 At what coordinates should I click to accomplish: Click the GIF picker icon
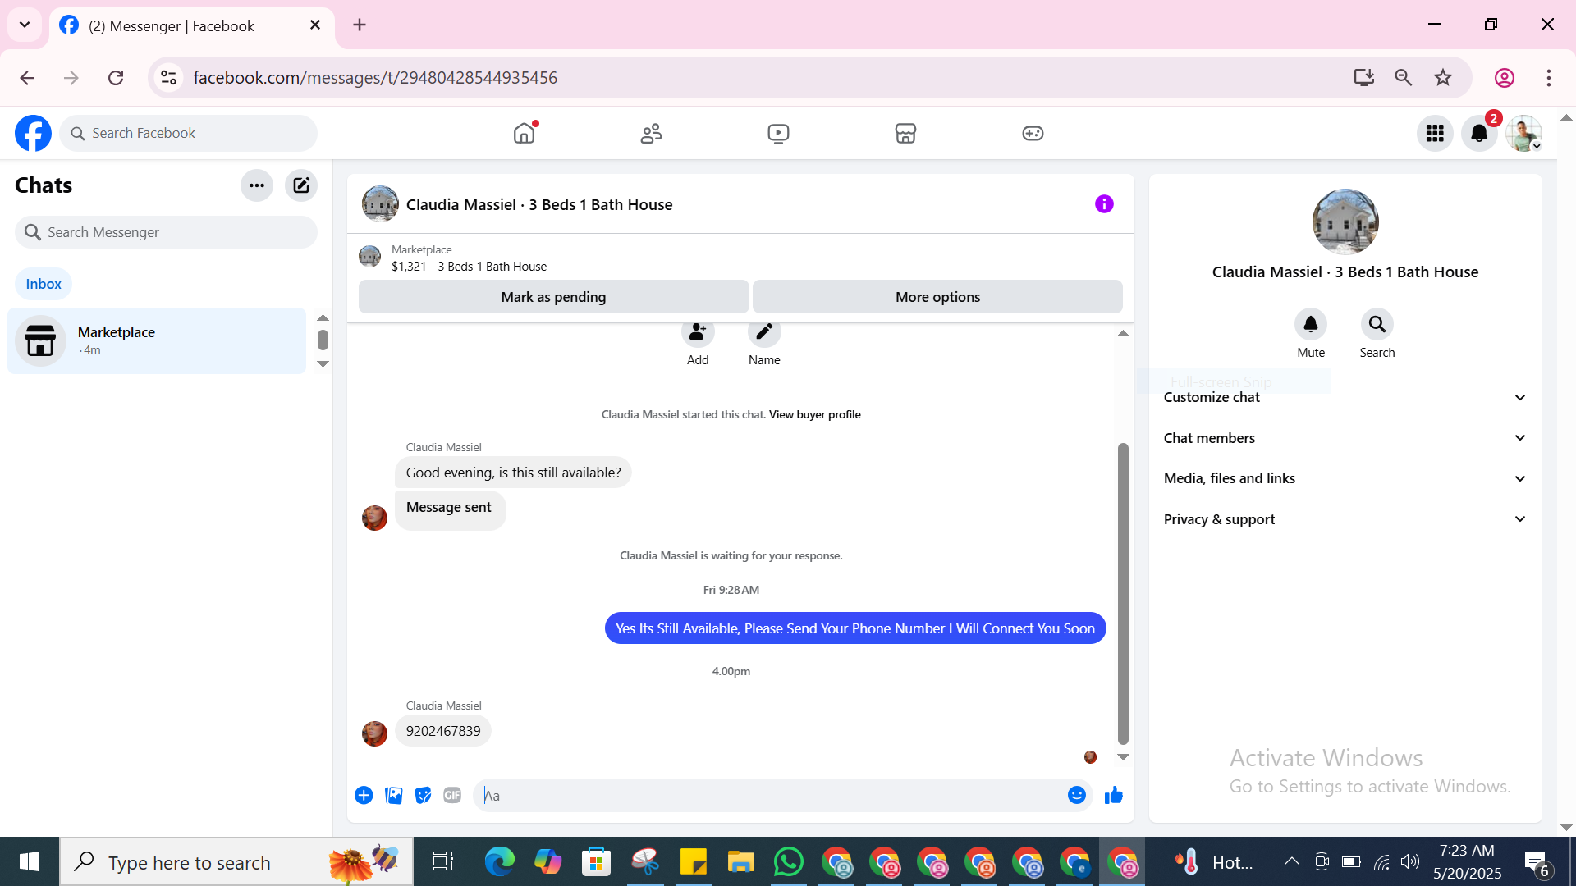pyautogui.click(x=452, y=795)
